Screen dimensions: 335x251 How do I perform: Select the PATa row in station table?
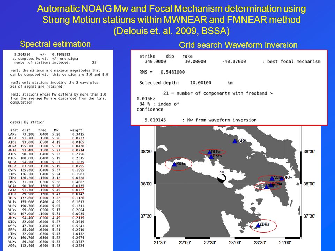pos(46,190)
